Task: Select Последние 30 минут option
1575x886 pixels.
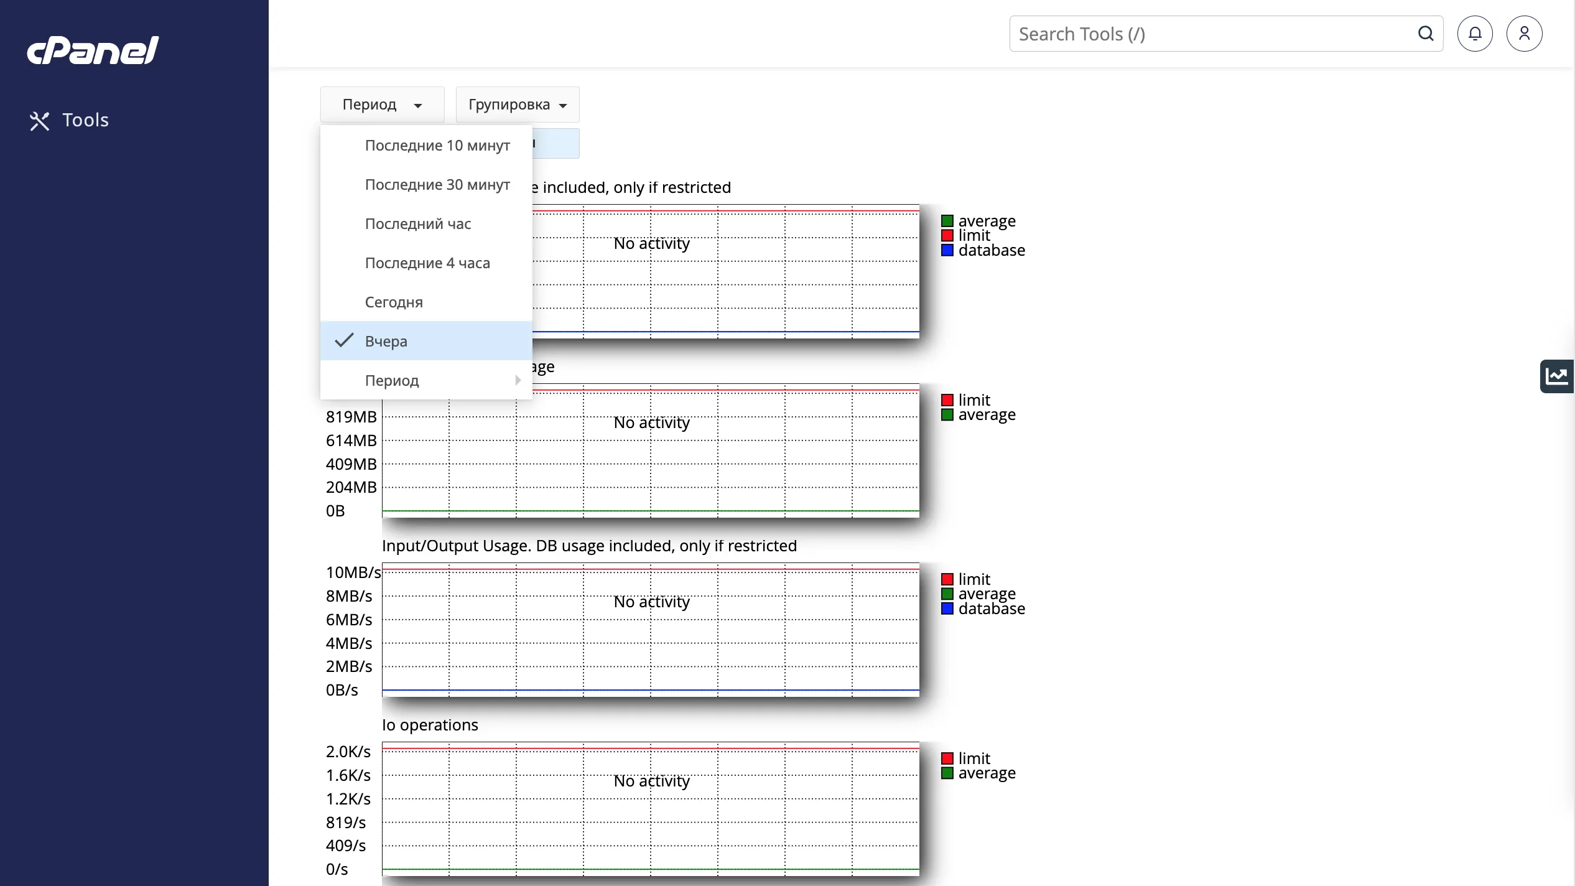Action: click(x=437, y=185)
